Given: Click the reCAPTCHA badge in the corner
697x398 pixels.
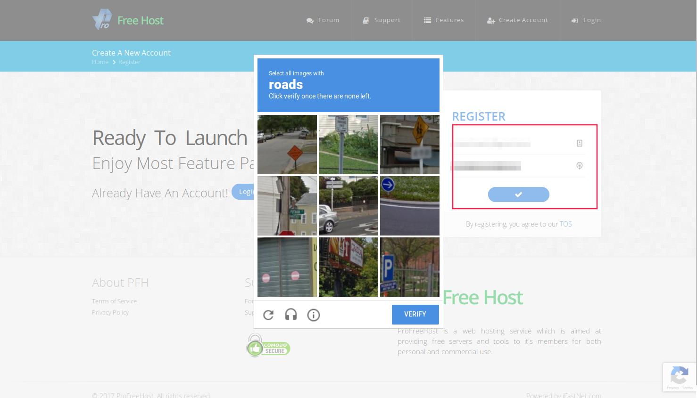Looking at the screenshot, I should tap(679, 377).
